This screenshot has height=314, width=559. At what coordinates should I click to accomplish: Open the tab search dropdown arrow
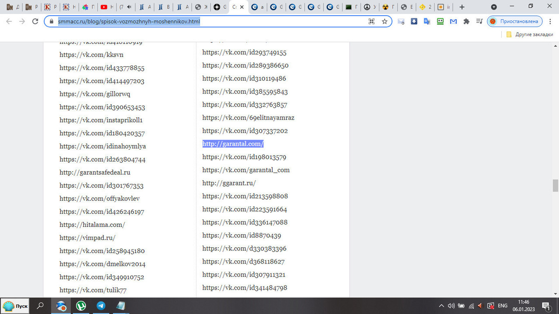click(494, 7)
